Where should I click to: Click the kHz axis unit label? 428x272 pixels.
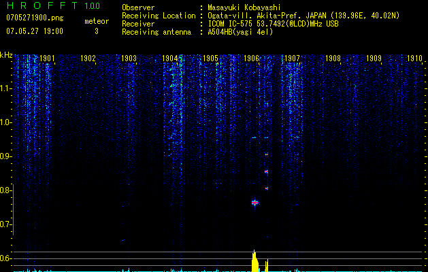6,55
